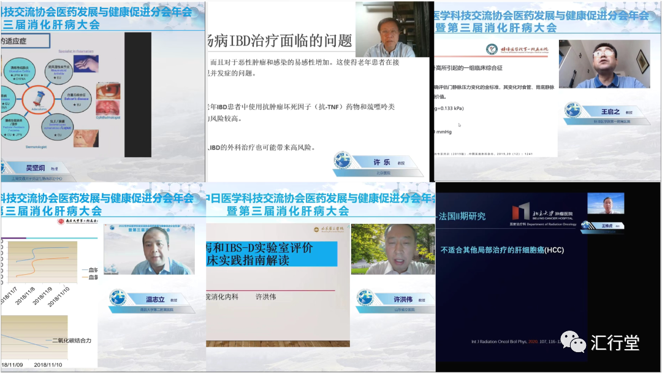Click the "g=0.133 kPa" text
The height and width of the screenshot is (373, 662).
tap(449, 108)
